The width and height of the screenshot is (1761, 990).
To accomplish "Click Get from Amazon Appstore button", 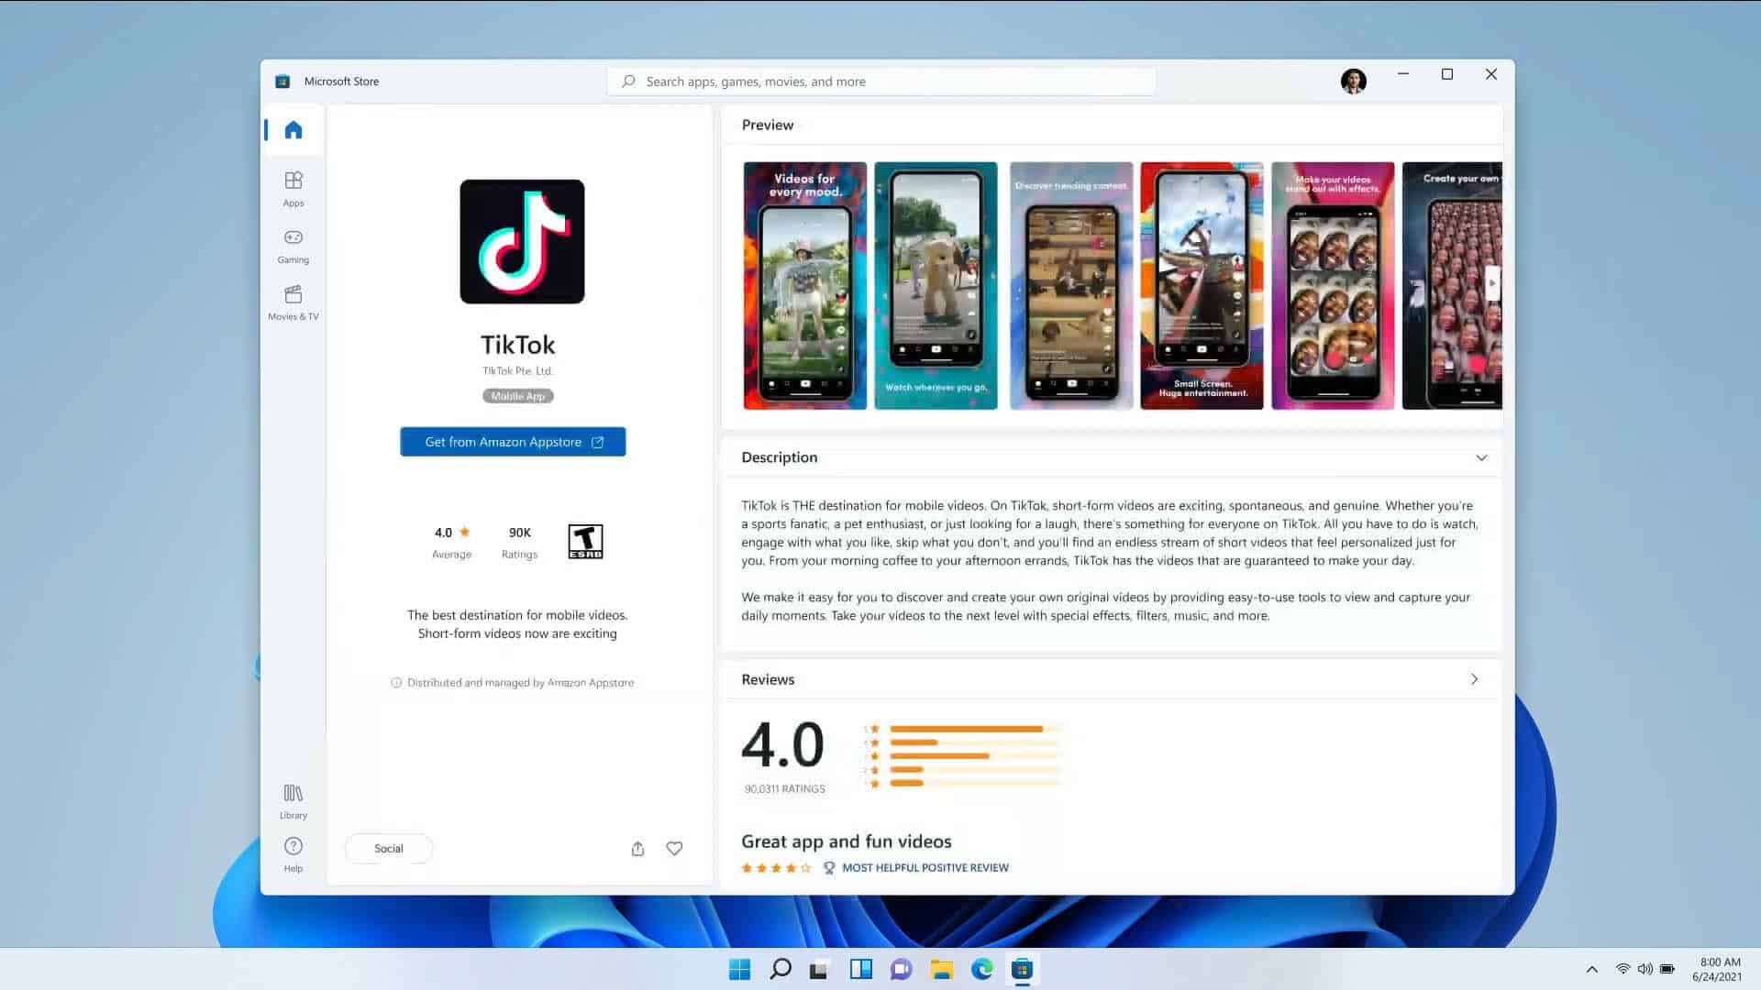I will (514, 441).
